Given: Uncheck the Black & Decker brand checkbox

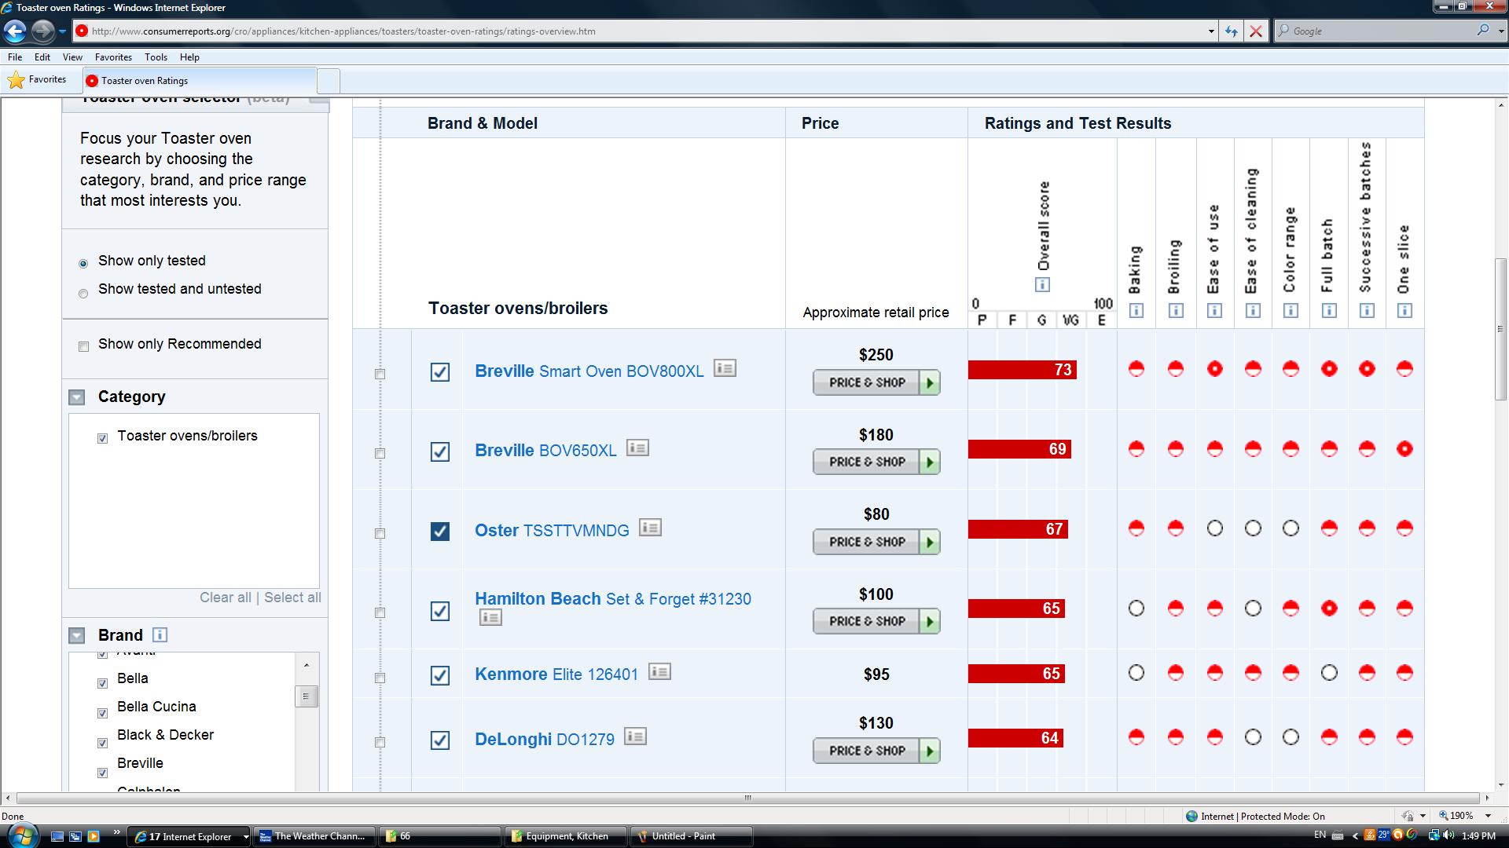Looking at the screenshot, I should (102, 743).
